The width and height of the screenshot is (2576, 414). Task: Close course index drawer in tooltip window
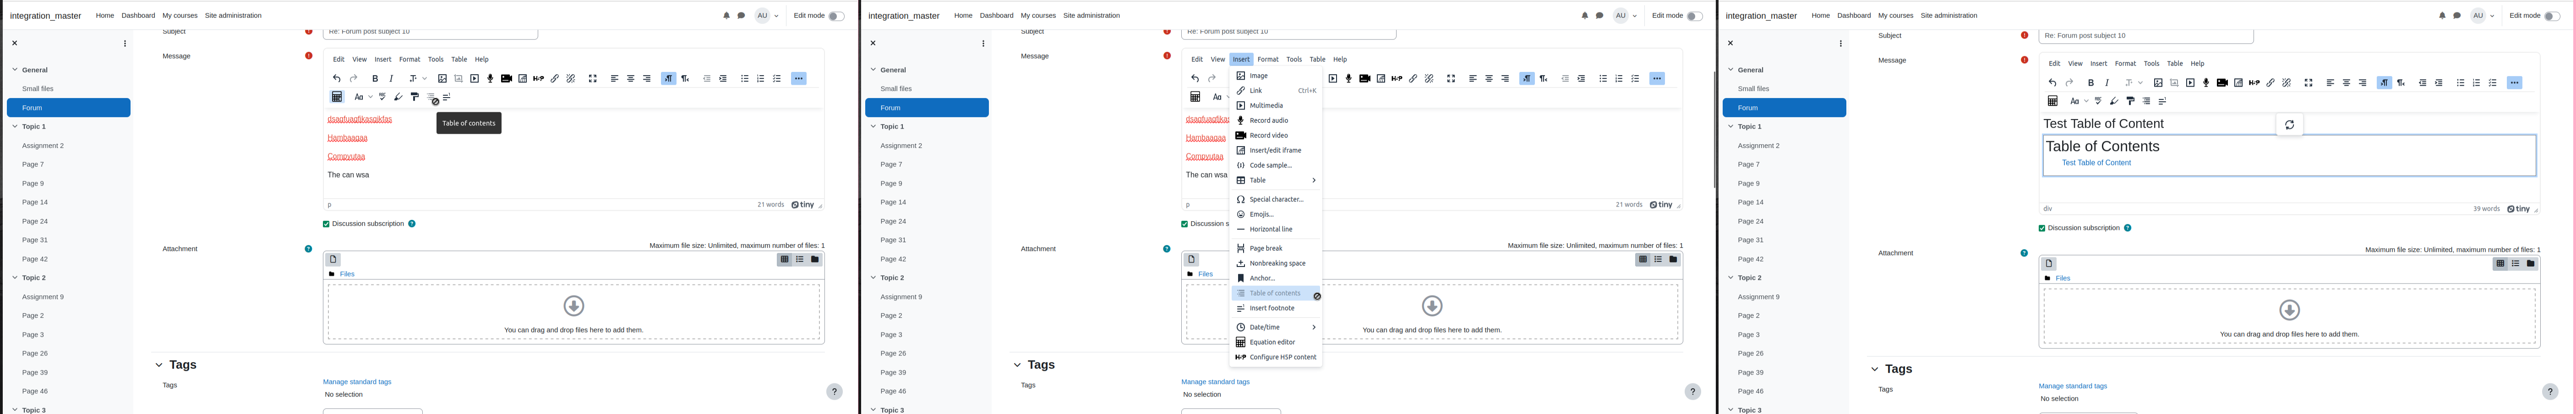(15, 44)
